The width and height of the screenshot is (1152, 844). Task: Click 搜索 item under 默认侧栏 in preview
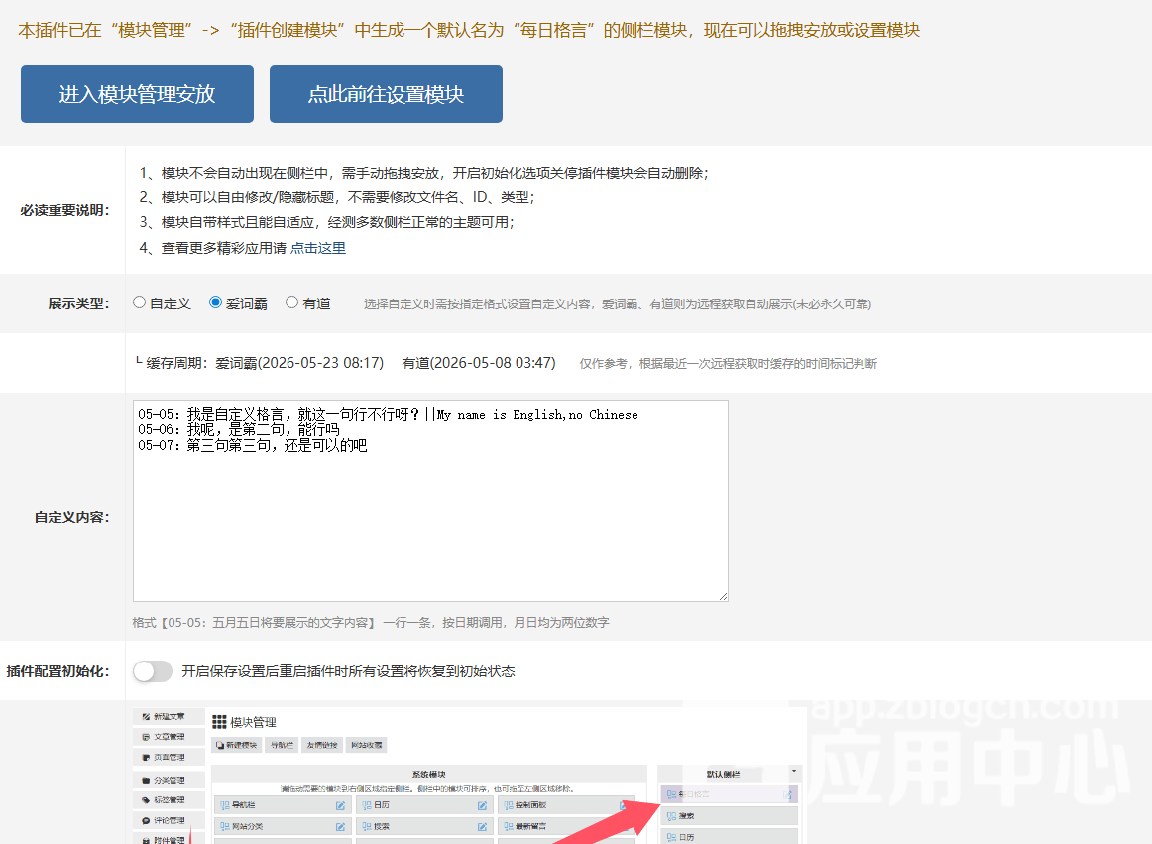click(x=729, y=816)
